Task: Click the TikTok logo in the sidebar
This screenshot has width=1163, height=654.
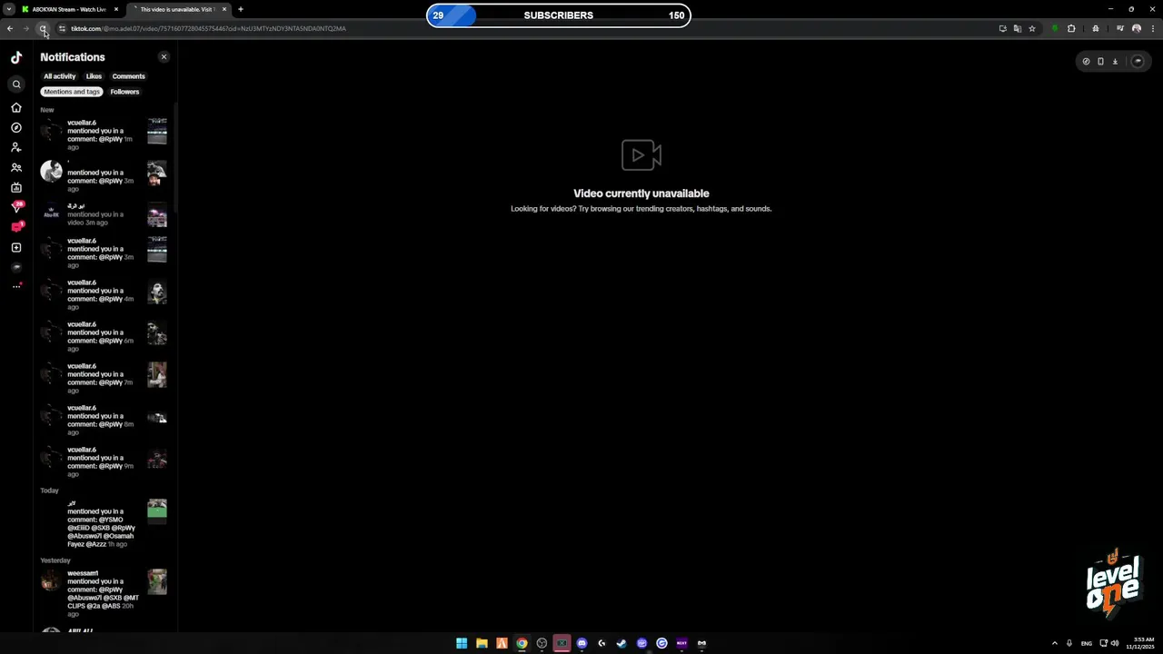Action: [16, 57]
